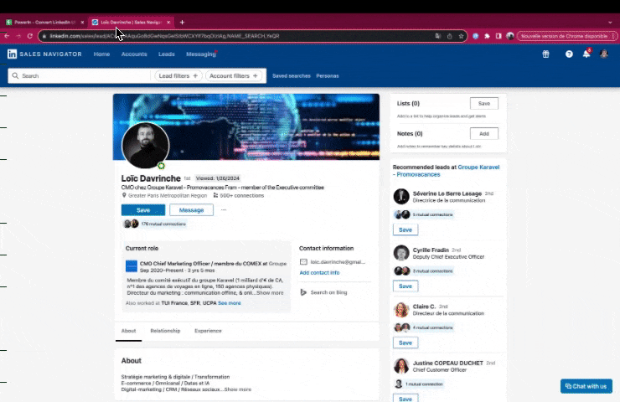This screenshot has width=620, height=402.
Task: Open the notifications bell icon
Action: click(586, 54)
